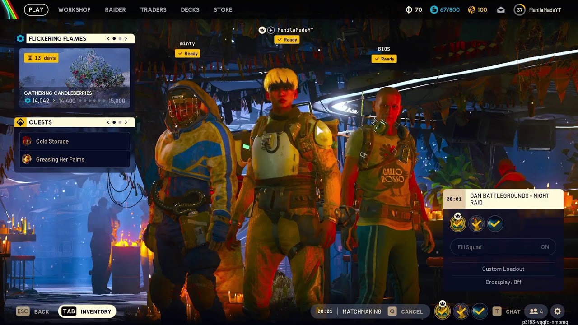Screen dimensions: 578x325
Task: Select the BIOS player name
Action: pos(384,49)
